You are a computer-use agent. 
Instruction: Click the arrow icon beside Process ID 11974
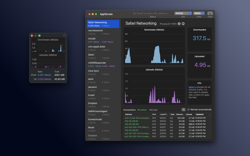[183, 24]
